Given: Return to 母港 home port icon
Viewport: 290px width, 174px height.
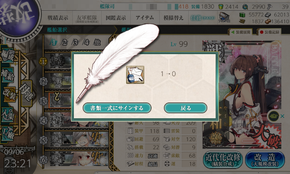Looking at the screenshot, I should (x=27, y=93).
